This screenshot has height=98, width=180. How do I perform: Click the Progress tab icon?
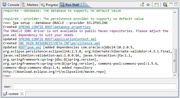coord(43,5)
